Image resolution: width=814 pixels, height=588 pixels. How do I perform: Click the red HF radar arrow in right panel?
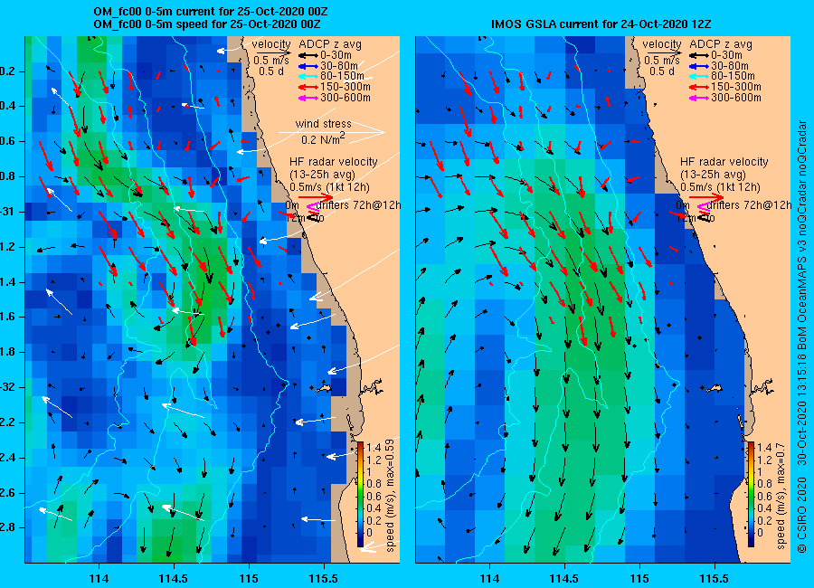click(x=706, y=197)
